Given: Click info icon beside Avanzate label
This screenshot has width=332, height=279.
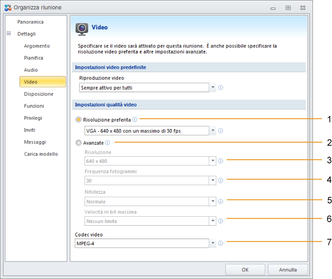Looking at the screenshot, I should [x=108, y=143].
